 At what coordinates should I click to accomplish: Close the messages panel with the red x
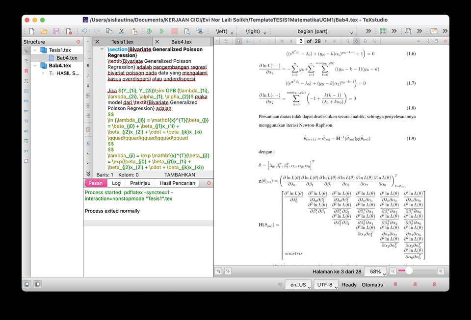(209, 183)
